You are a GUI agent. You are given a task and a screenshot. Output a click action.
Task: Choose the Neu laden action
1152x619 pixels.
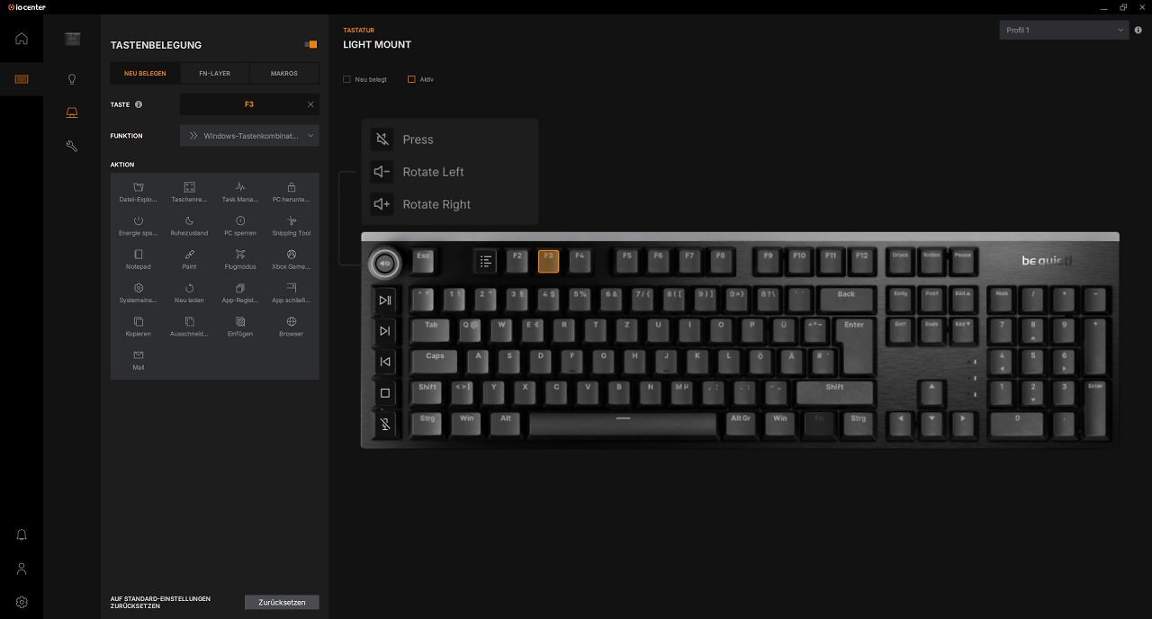[x=189, y=288]
